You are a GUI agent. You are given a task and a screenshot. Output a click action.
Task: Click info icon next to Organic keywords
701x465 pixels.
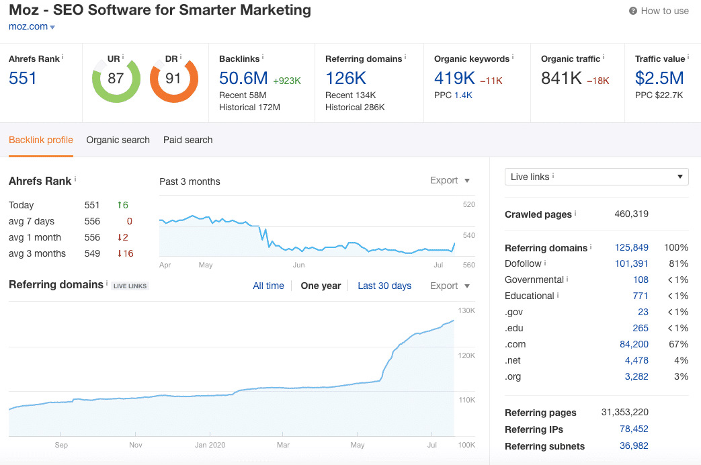tap(513, 57)
